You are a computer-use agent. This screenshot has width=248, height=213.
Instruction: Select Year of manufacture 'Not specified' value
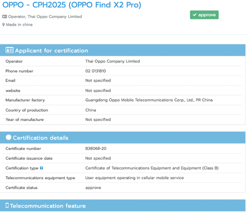(98, 119)
